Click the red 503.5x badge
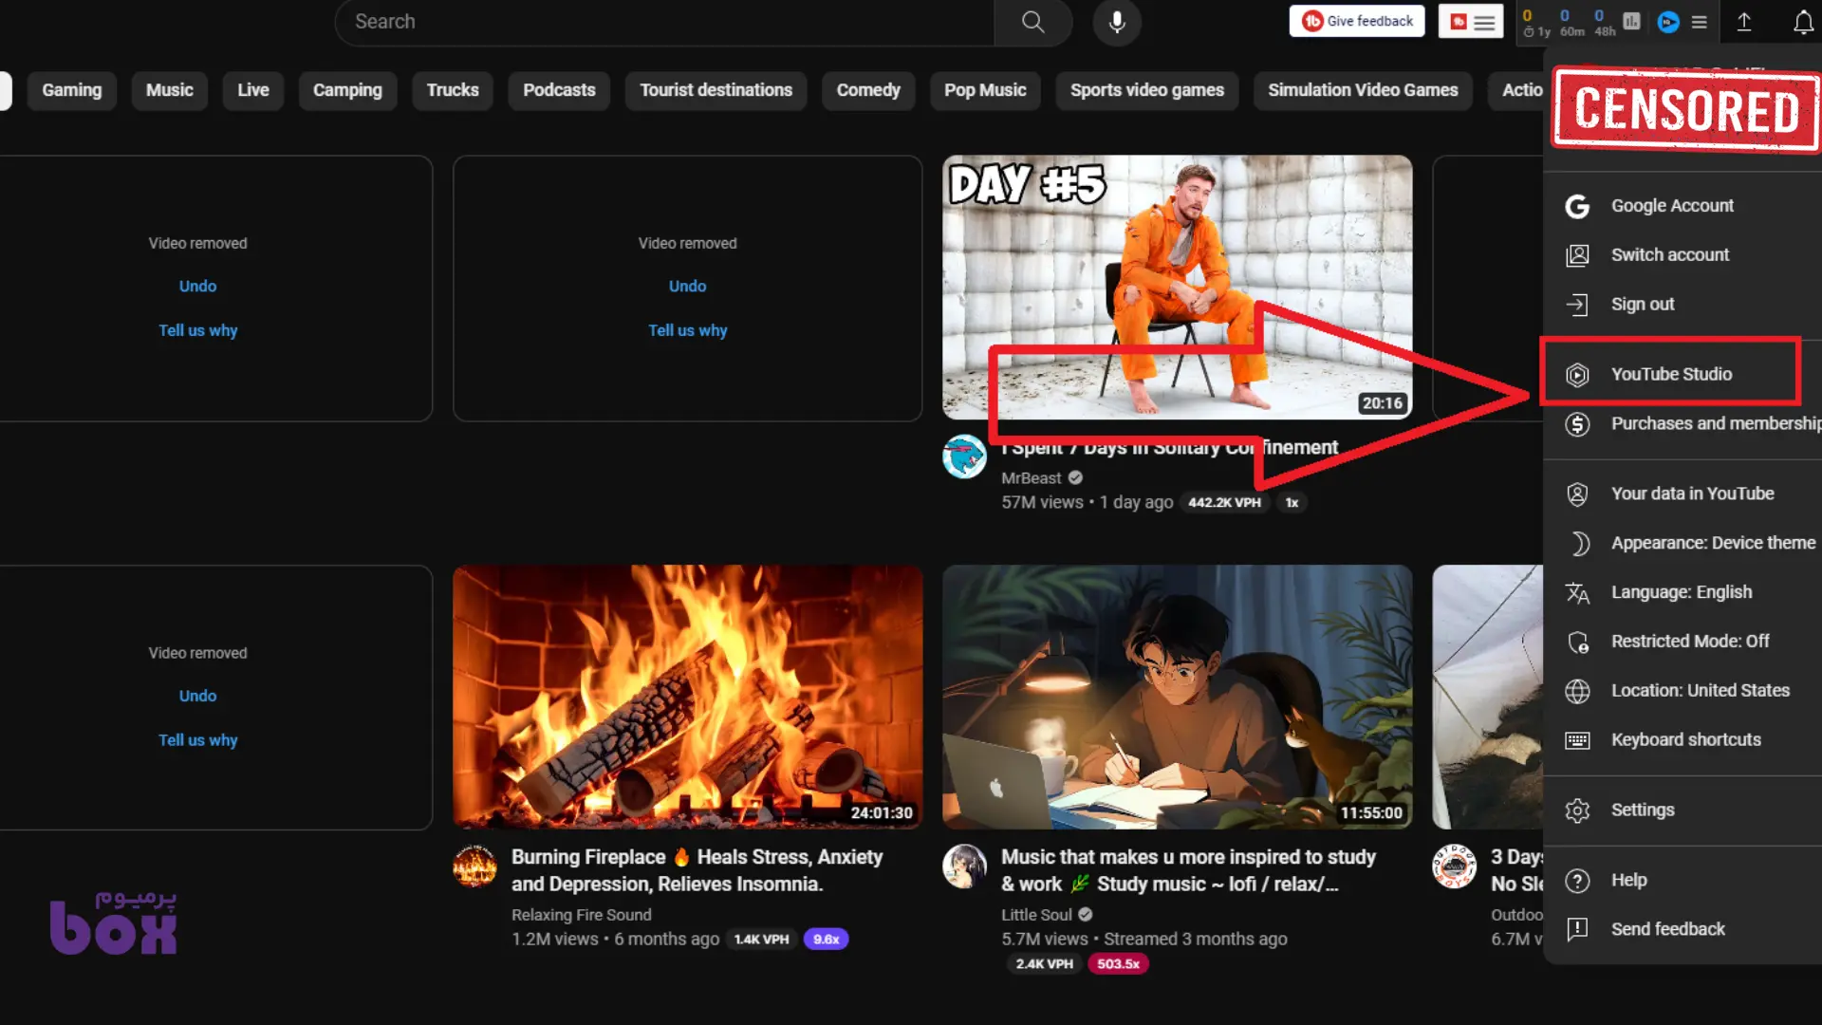This screenshot has width=1822, height=1025. (x=1118, y=964)
